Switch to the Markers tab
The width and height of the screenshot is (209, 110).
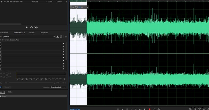point(32,32)
